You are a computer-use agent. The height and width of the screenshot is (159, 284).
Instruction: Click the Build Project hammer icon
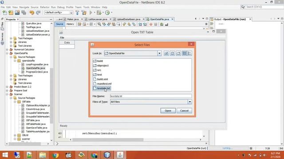point(77,13)
